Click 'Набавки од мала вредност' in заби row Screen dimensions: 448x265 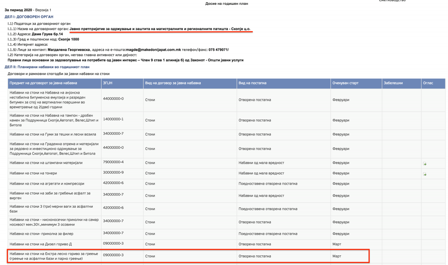click(x=261, y=195)
